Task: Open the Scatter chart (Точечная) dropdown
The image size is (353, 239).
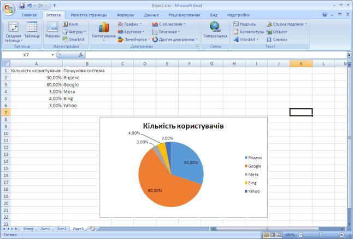Action: 166,32
